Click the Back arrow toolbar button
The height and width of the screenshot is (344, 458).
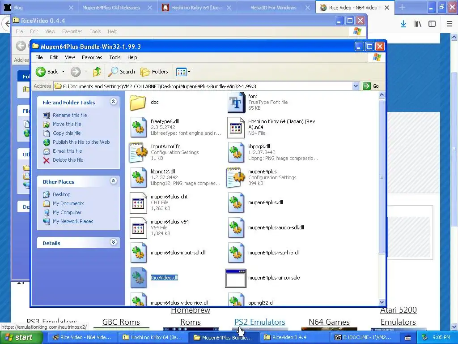47,72
